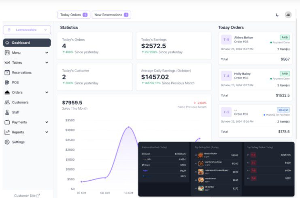
Task: Toggle dark mode with moon icon
Action: pyautogui.click(x=277, y=15)
